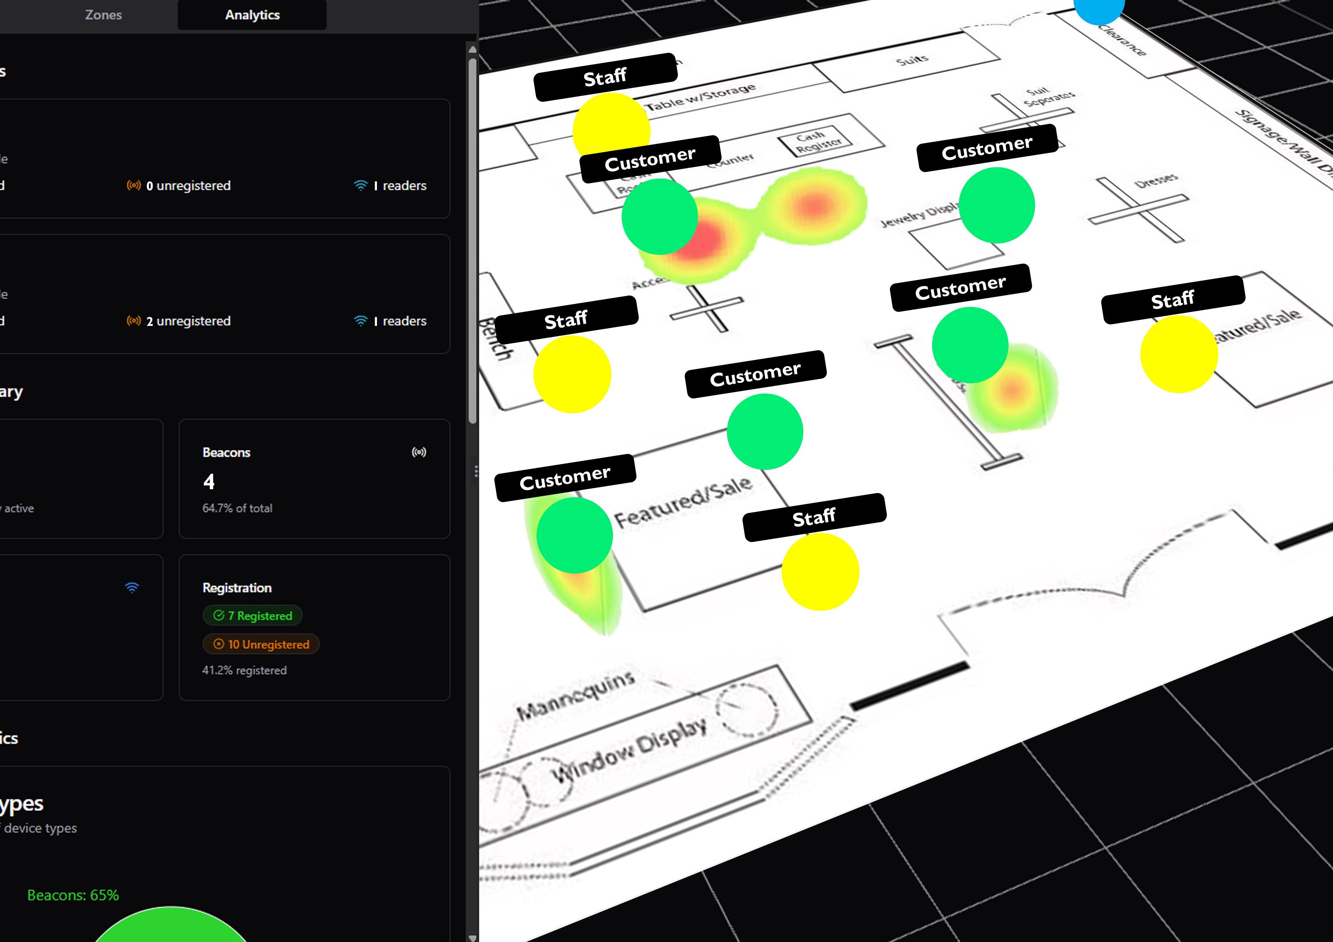The width and height of the screenshot is (1333, 942).
Task: Click the wifi icon in the first zone card
Action: click(x=361, y=185)
